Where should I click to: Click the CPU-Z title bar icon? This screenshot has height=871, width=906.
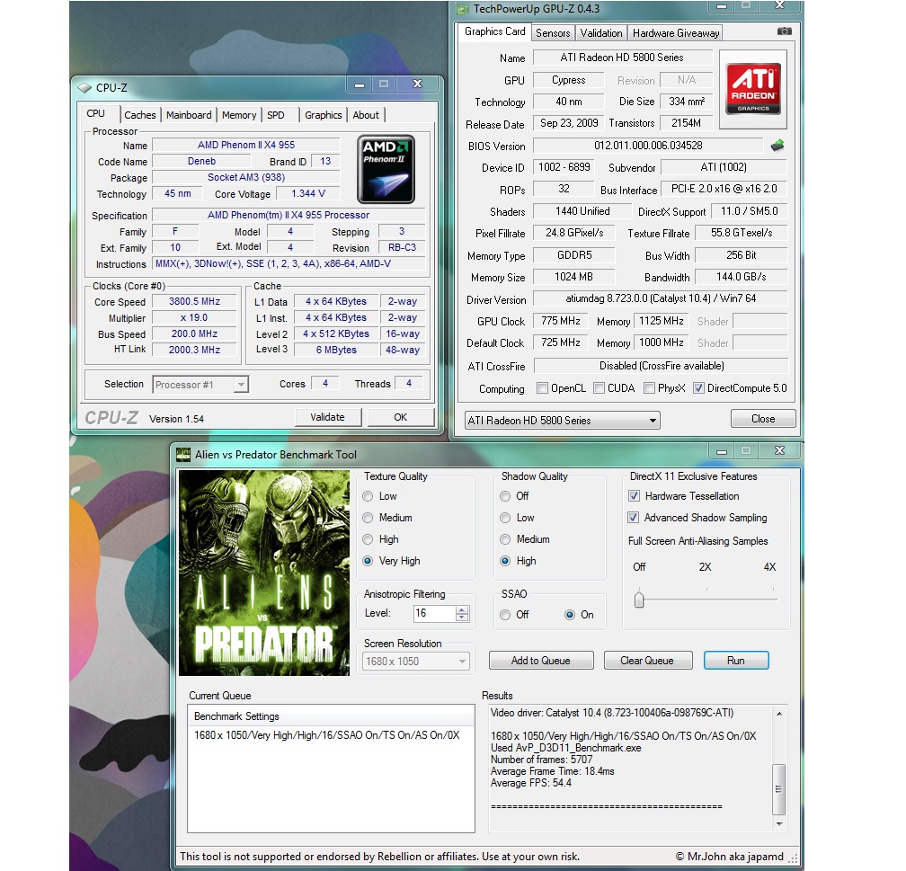[x=84, y=88]
